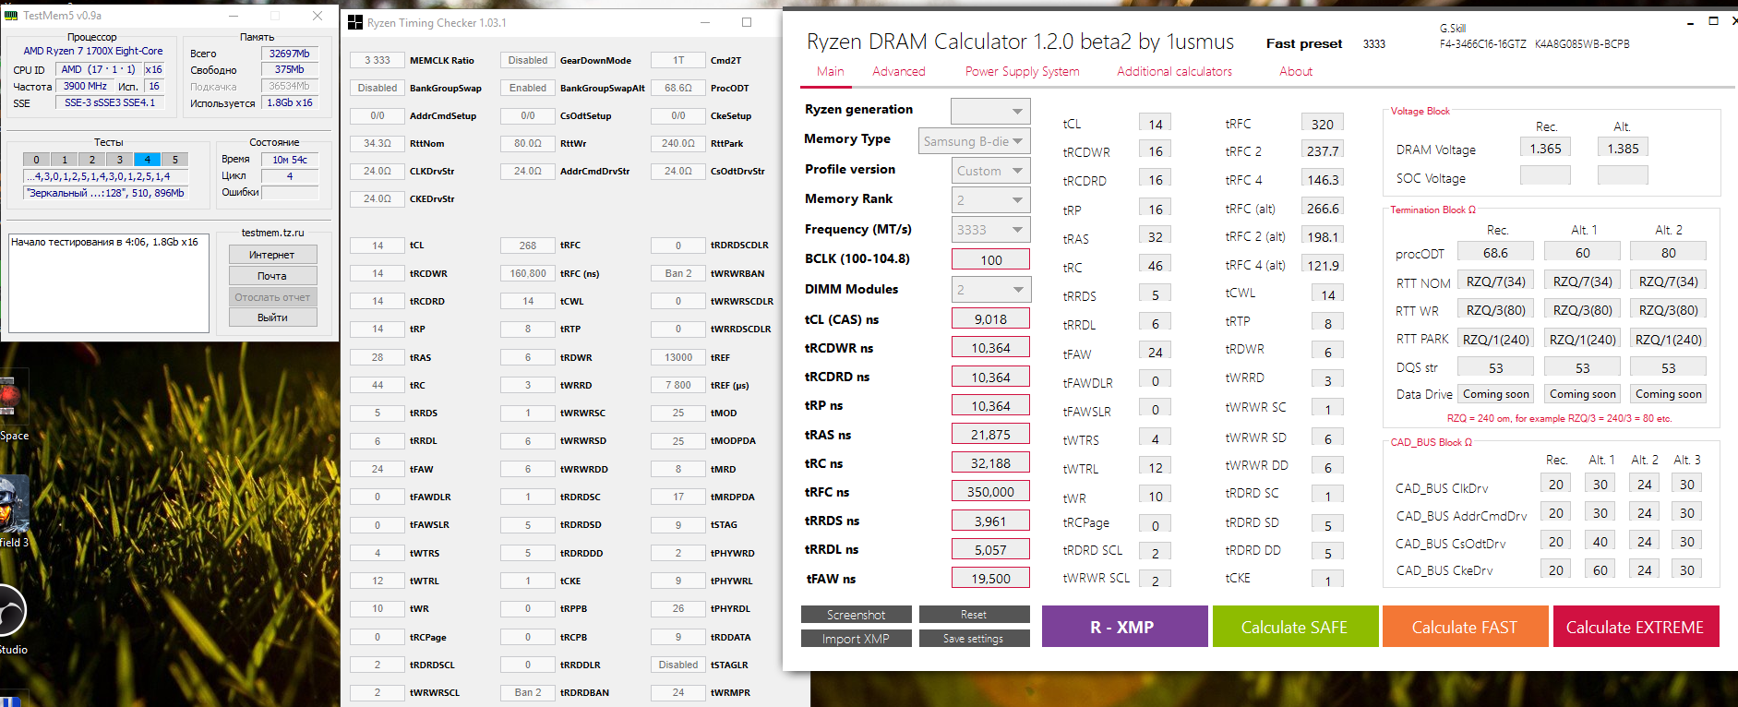Click the AMD Ryzen 7 1700X Eight-Core text

point(93,51)
